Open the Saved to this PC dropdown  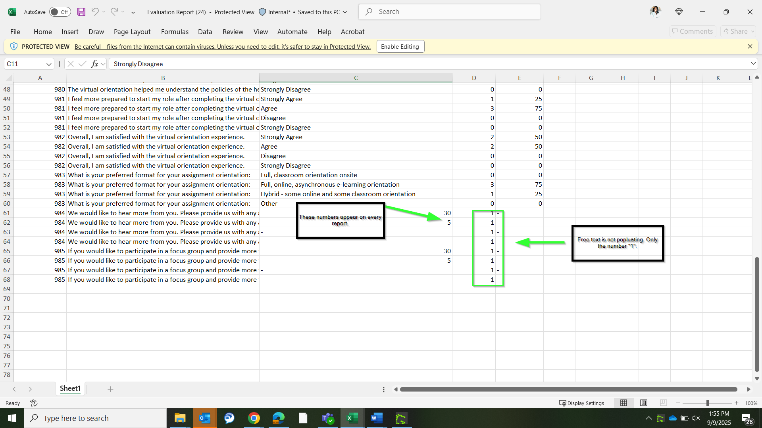pos(345,12)
